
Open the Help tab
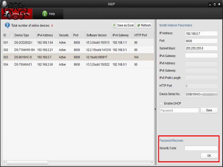point(48,14)
